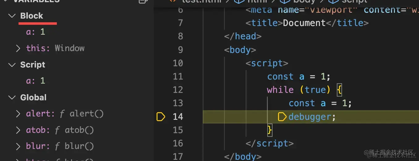Click const a = 1; on line 11
This screenshot has width=419, height=161.
299,76
